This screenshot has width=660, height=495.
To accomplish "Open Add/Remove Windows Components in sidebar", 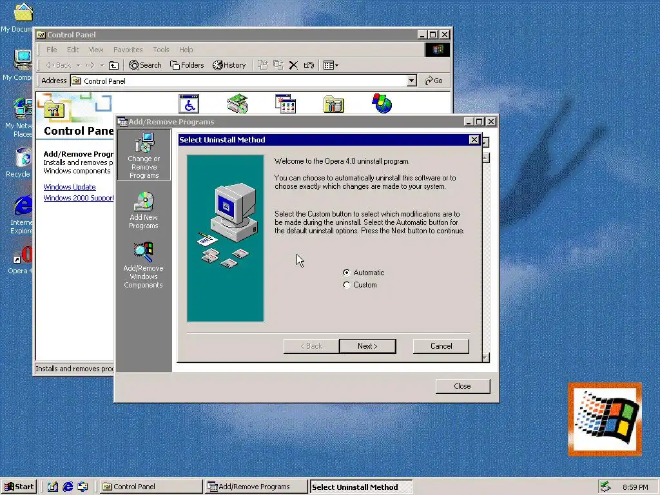I will click(143, 265).
